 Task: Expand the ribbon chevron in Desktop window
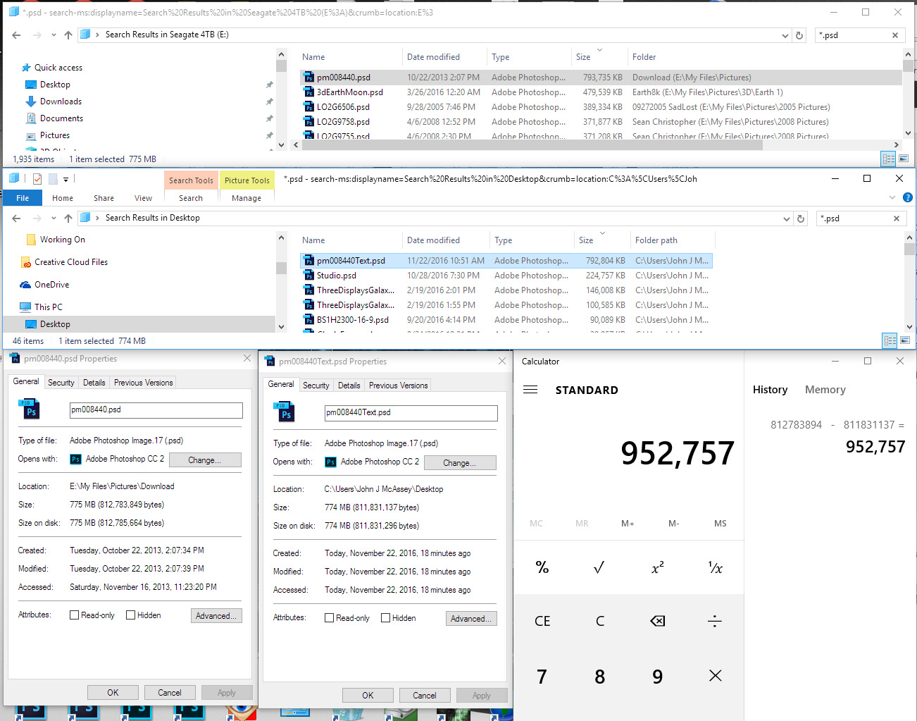(892, 197)
